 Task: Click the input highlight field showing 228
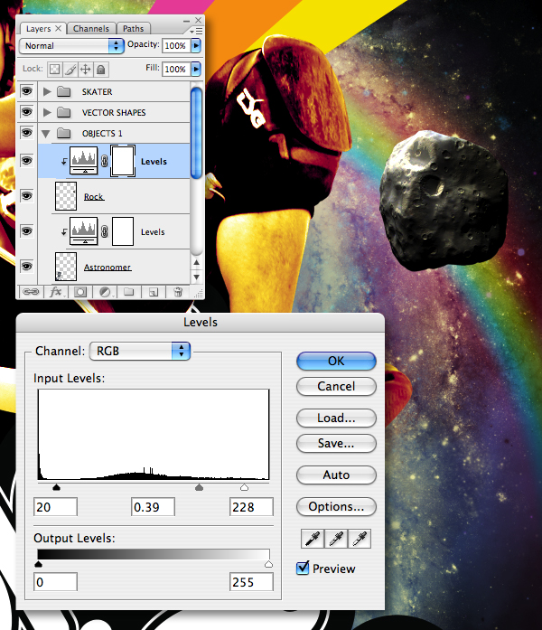(251, 507)
